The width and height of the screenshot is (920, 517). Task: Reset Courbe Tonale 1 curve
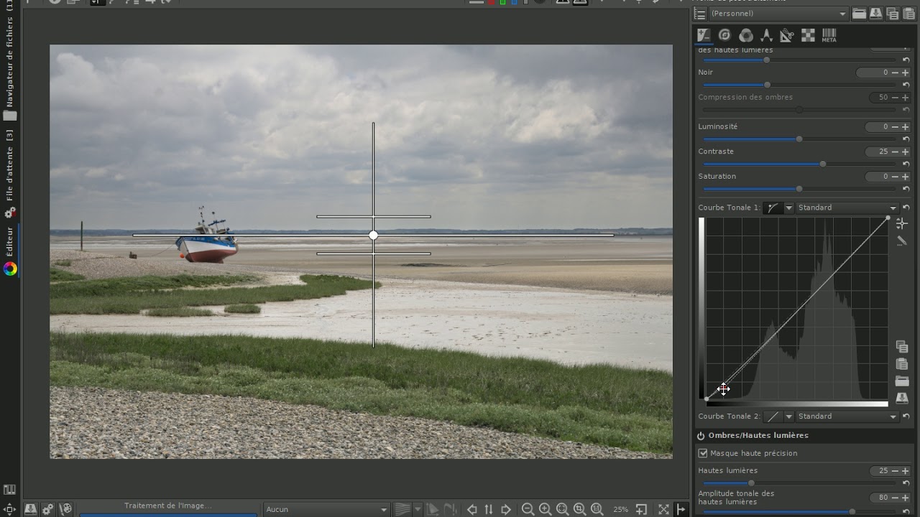[906, 208]
